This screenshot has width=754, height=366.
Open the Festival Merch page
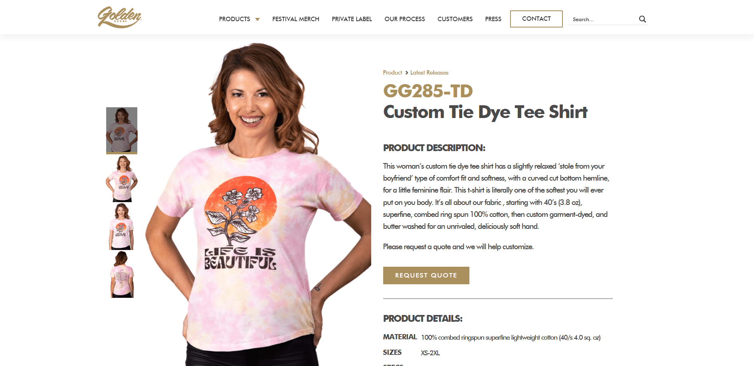click(x=296, y=19)
